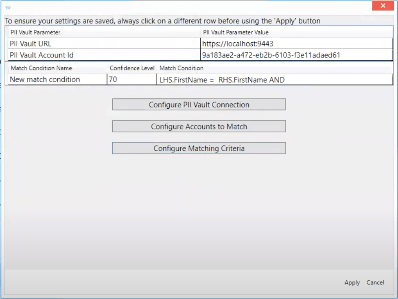398x299 pixels.
Task: Select the New match condition name cell
Action: click(x=57, y=79)
